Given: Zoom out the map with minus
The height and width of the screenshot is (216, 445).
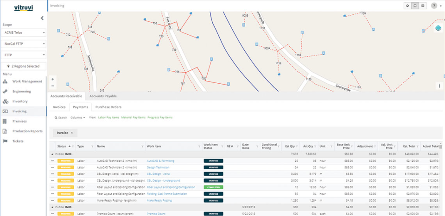Looking at the screenshot, I should [53, 86].
